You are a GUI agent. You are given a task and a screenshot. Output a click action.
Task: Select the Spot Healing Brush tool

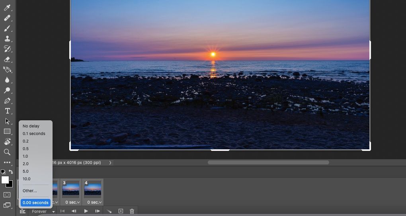point(7,18)
